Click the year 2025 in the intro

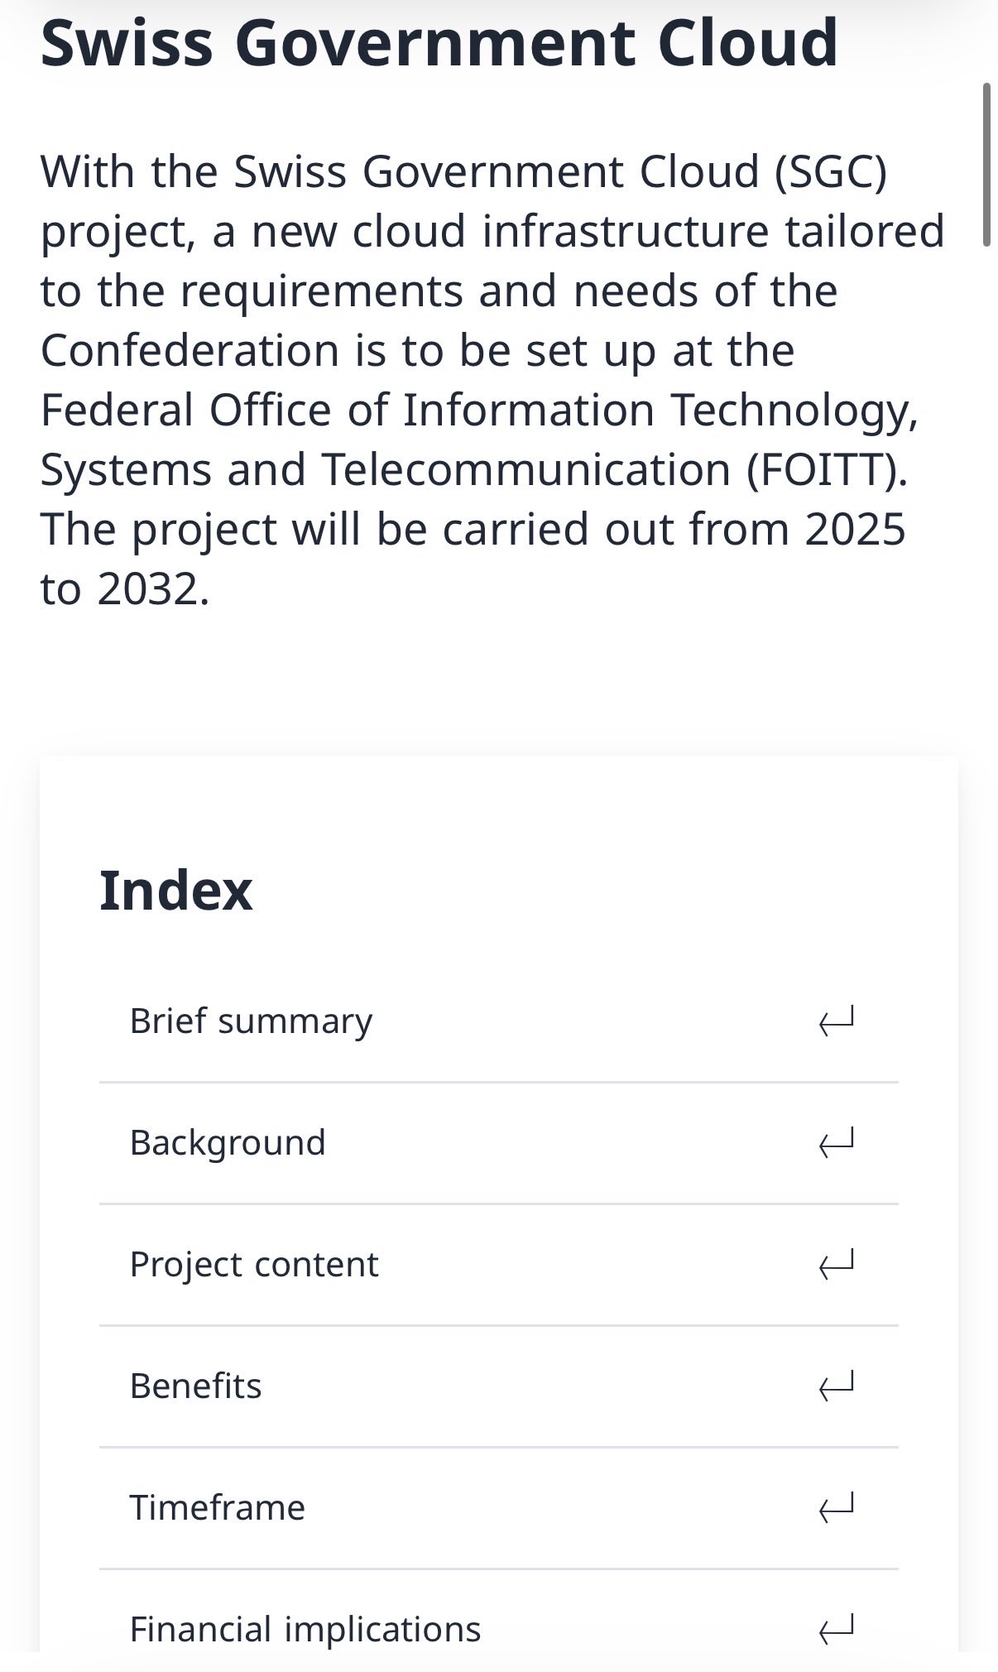855,530
